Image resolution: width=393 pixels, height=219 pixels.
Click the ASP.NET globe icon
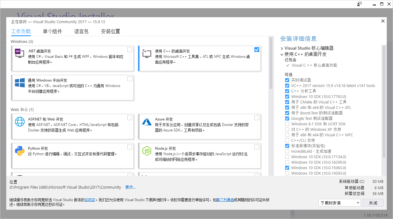pos(19,122)
